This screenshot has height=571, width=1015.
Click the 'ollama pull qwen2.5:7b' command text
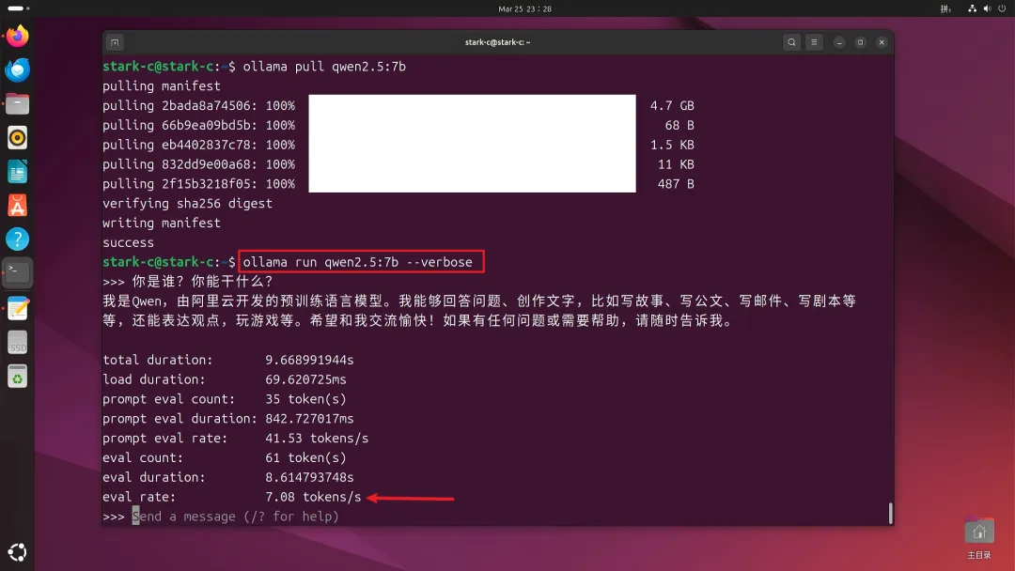click(324, 67)
